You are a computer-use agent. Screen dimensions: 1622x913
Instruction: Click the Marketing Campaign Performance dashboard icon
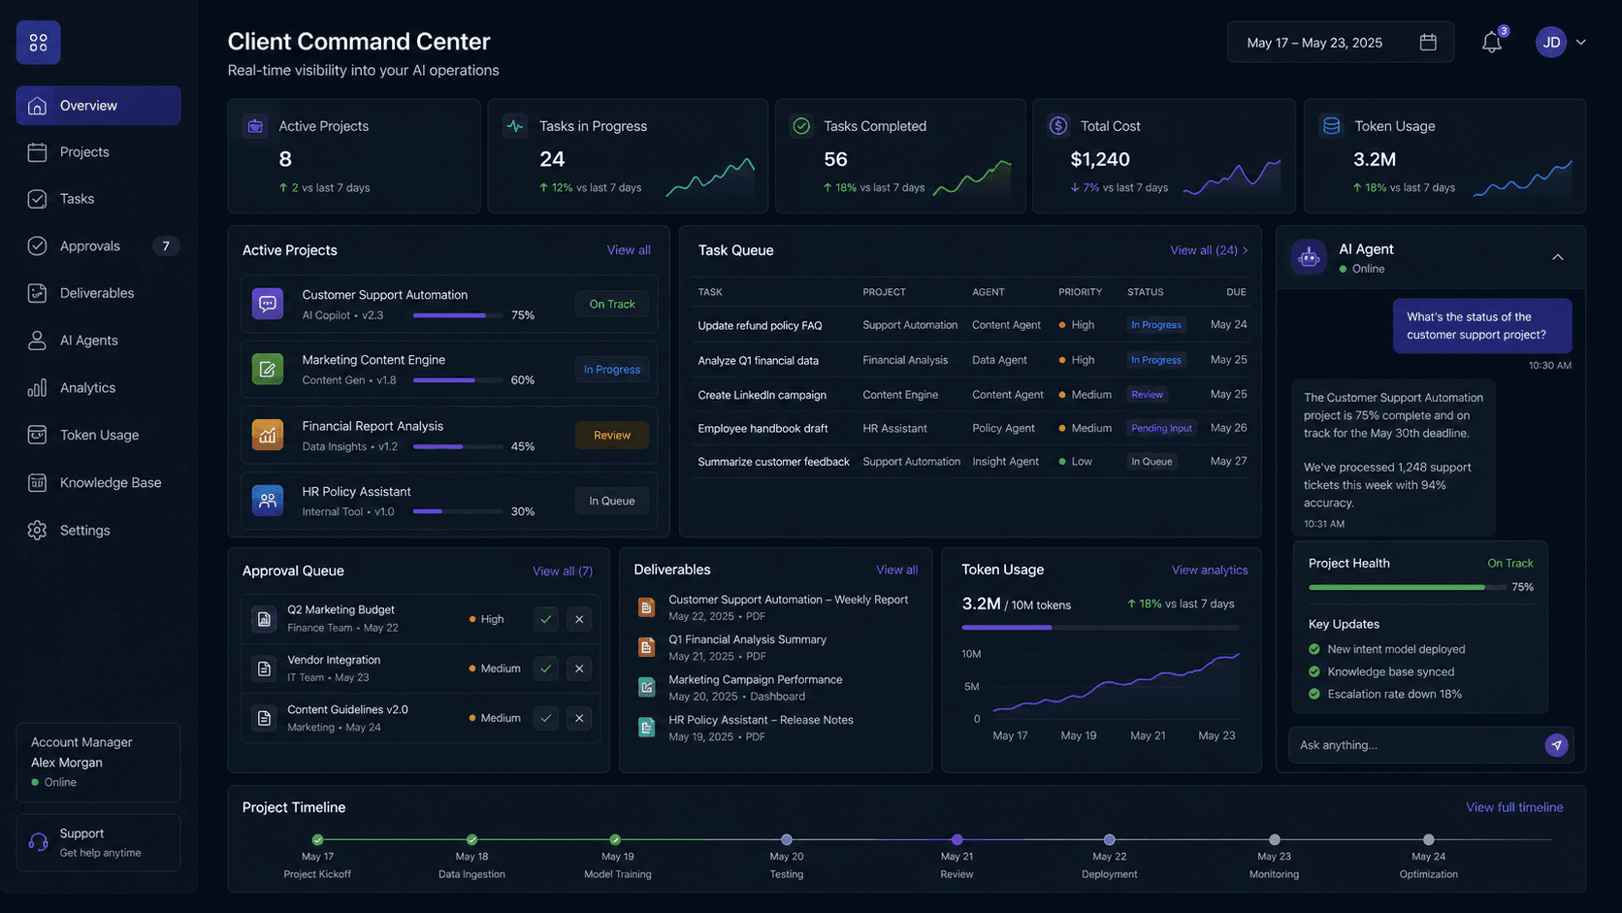pyautogui.click(x=646, y=688)
